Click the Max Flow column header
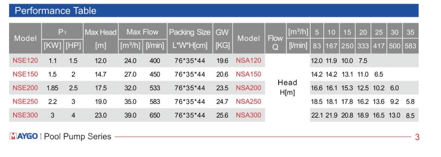441x157 pixels. coord(142,32)
